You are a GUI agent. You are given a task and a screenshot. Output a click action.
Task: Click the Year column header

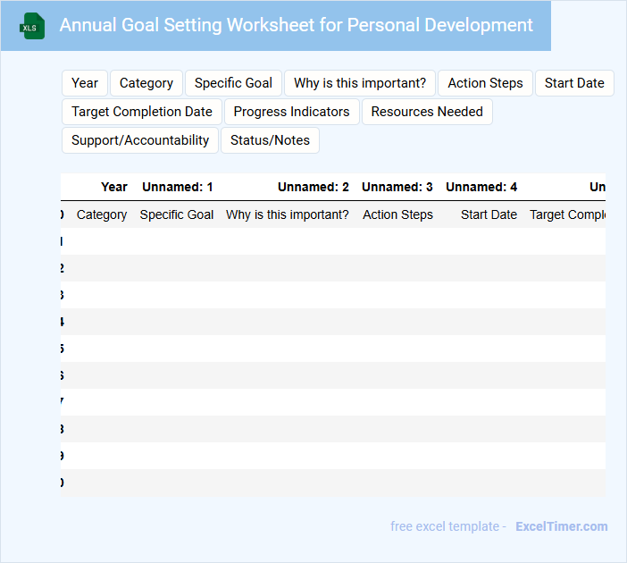114,187
